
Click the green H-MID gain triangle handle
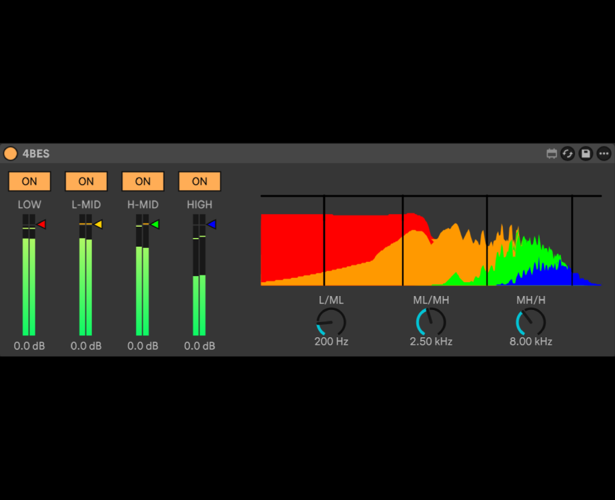click(x=155, y=225)
